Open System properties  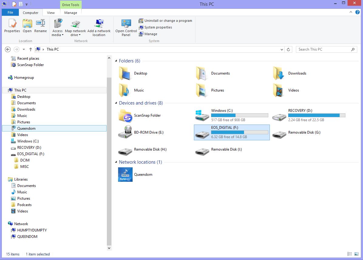point(155,27)
